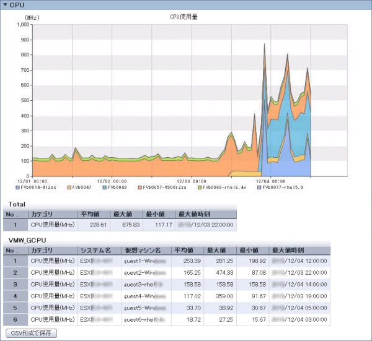The height and width of the screenshot is (341, 372).
Task: Collapse the CPU section triangle
Action: (5, 5)
